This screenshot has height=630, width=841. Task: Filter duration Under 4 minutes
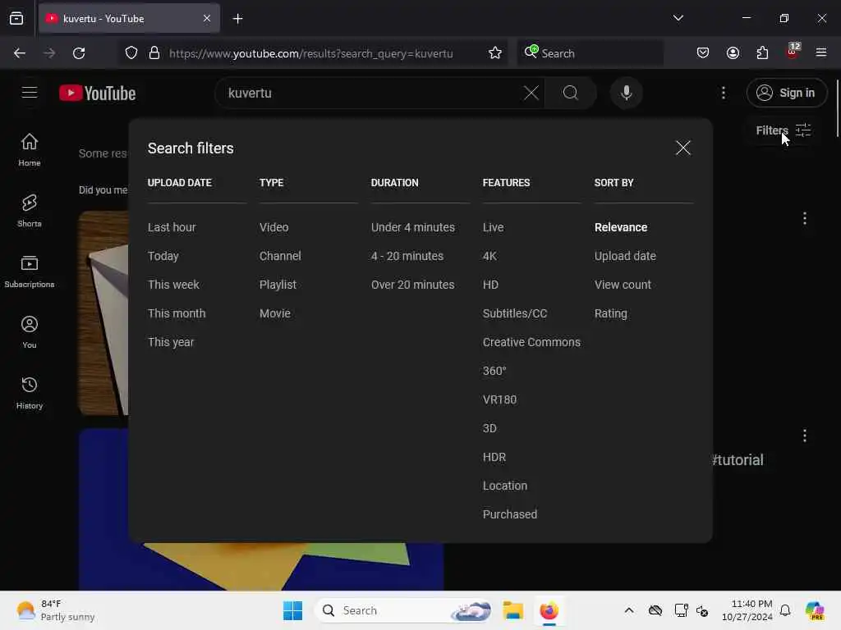click(412, 227)
